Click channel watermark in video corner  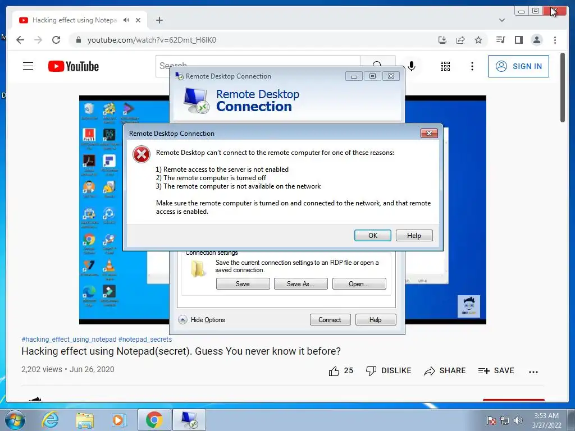pyautogui.click(x=469, y=306)
